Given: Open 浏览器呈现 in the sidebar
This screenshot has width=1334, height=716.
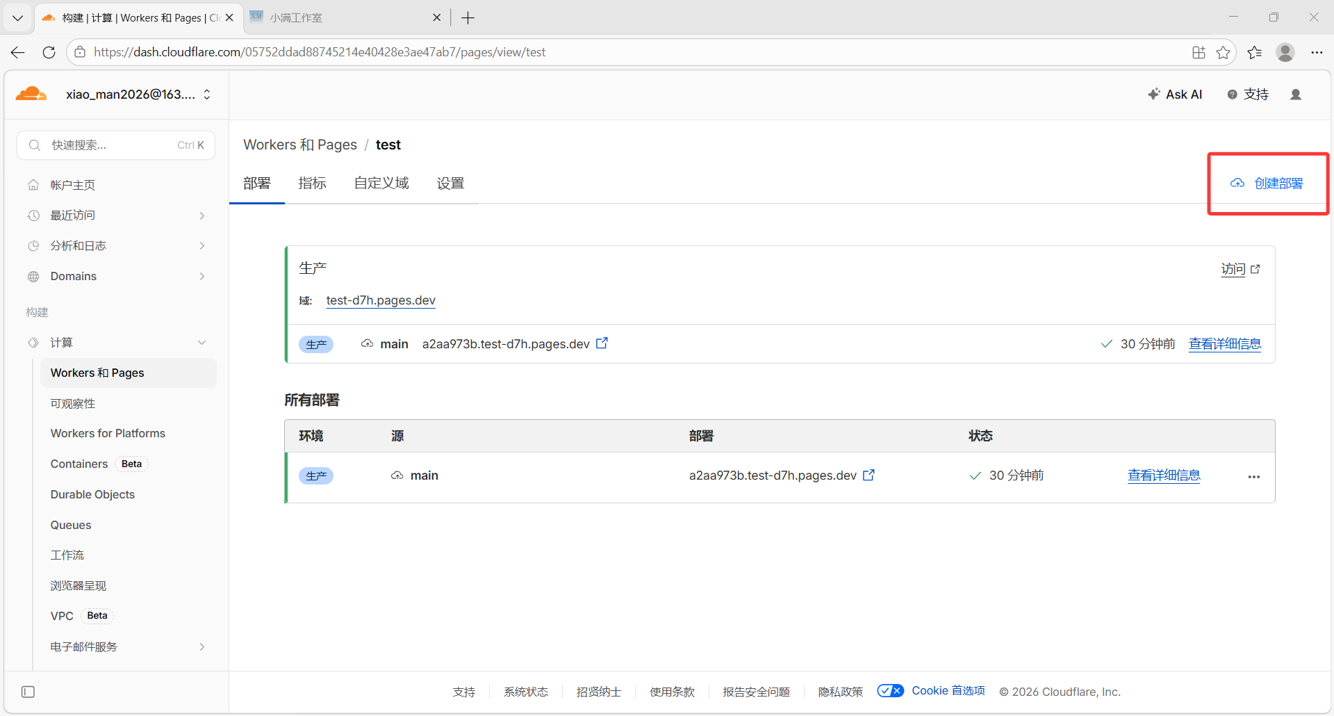Looking at the screenshot, I should pos(78,586).
